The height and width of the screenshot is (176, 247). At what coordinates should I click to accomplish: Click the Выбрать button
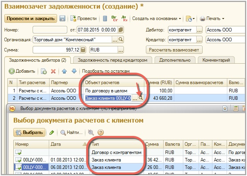click(29, 132)
